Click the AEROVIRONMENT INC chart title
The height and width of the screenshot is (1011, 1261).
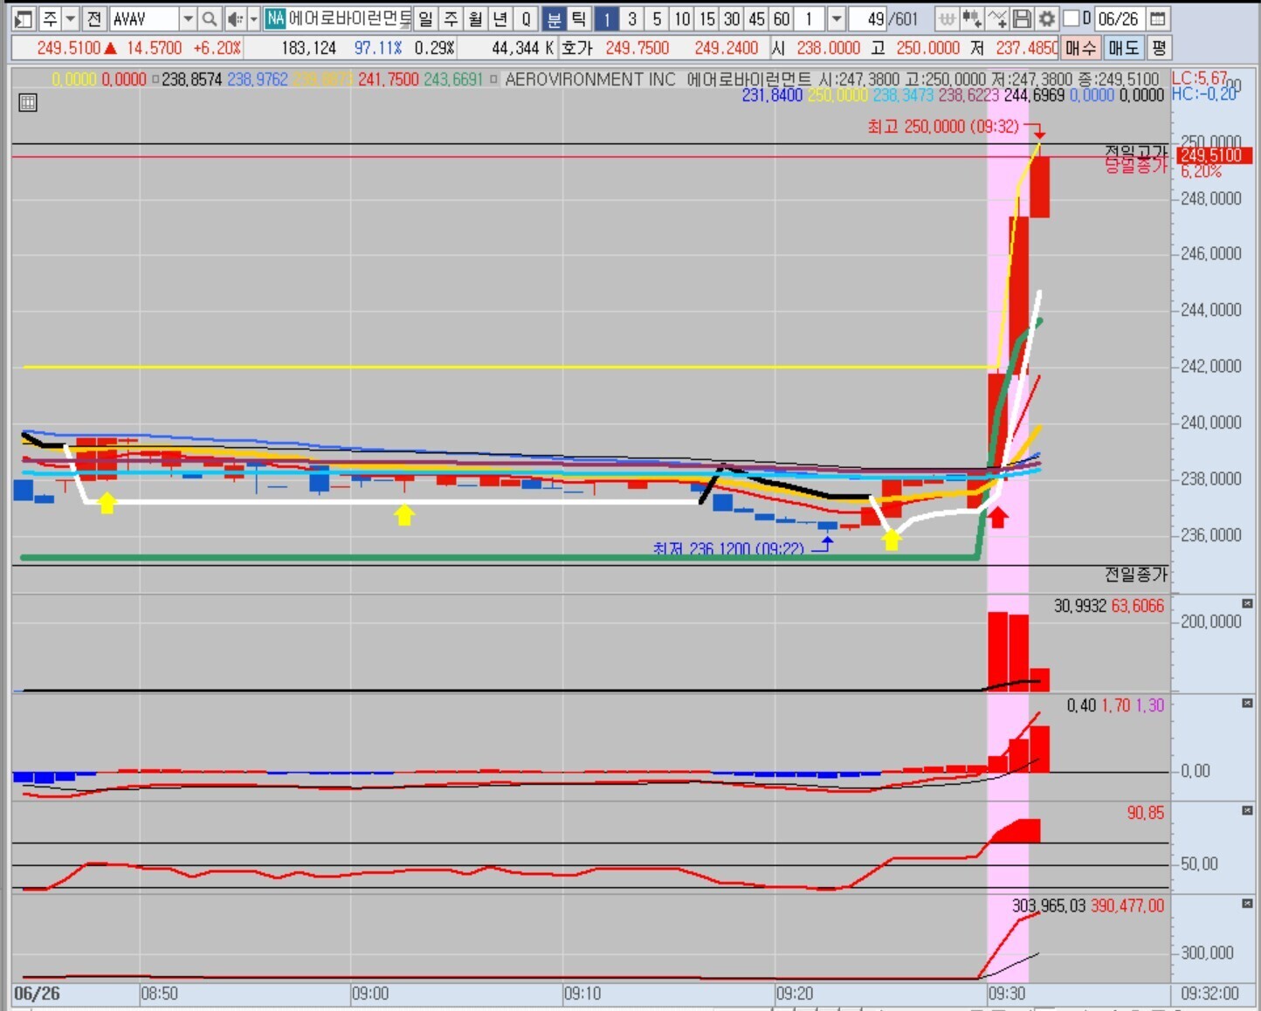coord(590,79)
